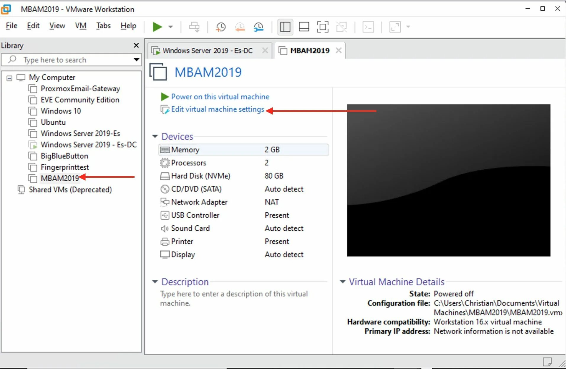This screenshot has height=369, width=566.
Task: Switch to Windows Server 2019 - Es-DC tab
Action: (207, 51)
